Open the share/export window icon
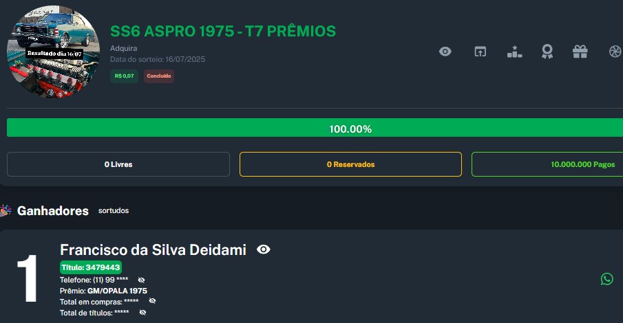Viewport: 623px width, 323px height. [x=480, y=52]
